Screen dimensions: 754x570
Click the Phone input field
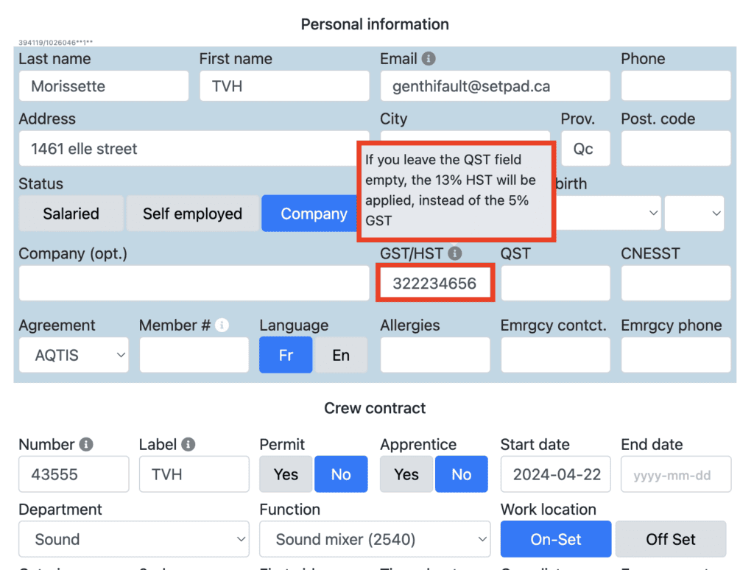click(x=676, y=86)
